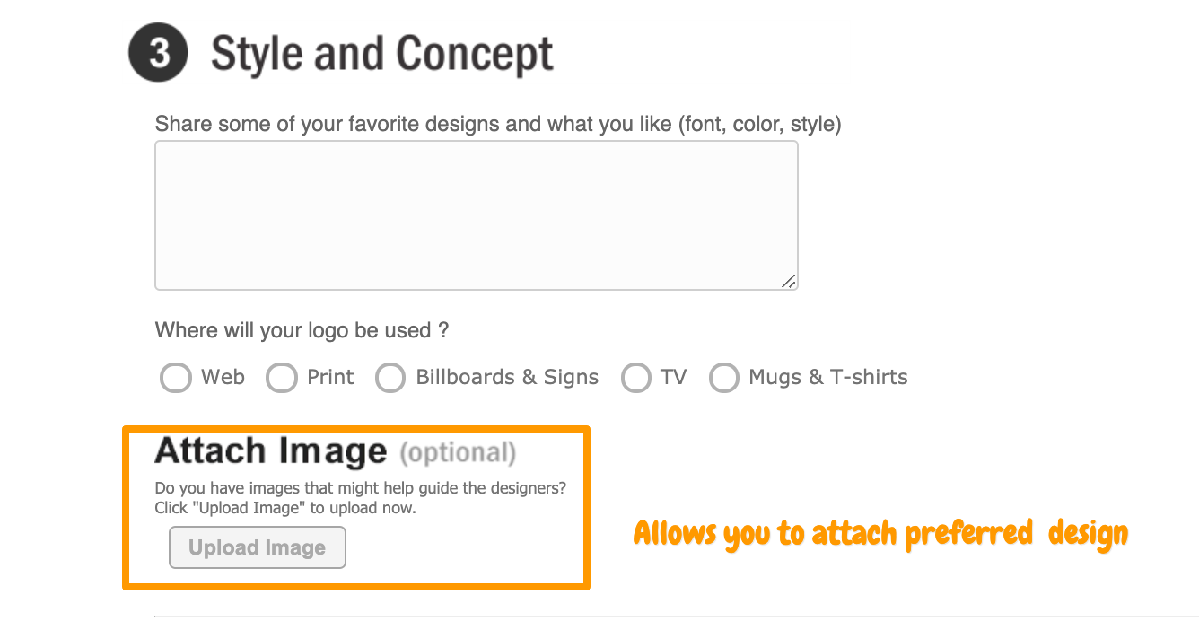Click the Style and Concept heading
Screen dimensions: 1199x621
click(382, 54)
